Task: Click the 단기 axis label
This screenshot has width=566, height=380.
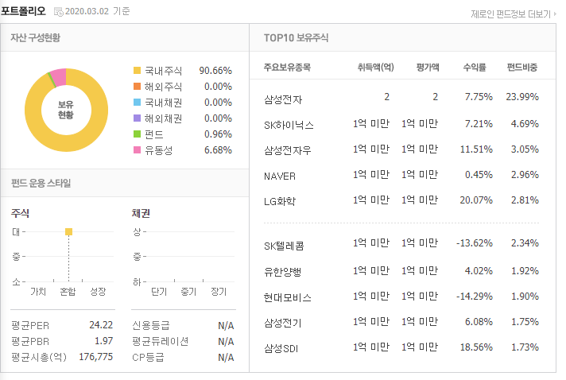Action: [x=159, y=292]
